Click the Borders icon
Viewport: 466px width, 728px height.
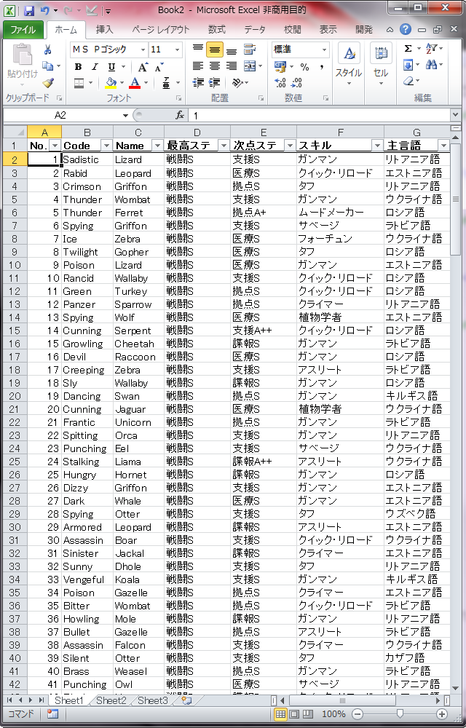point(79,83)
